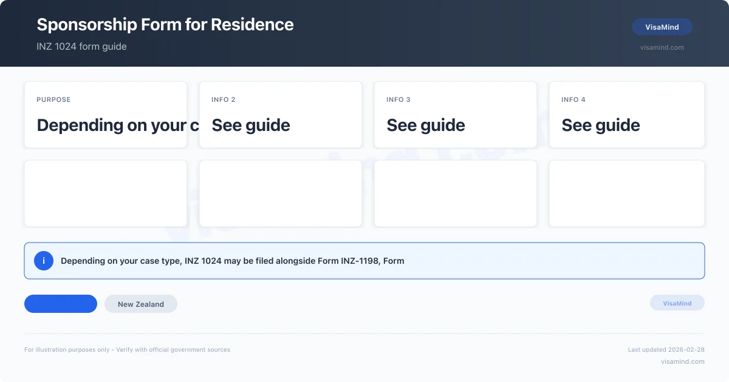Screen dimensions: 729x382
Task: Click the solid blue pill beside New Zealand
Action: 61,304
